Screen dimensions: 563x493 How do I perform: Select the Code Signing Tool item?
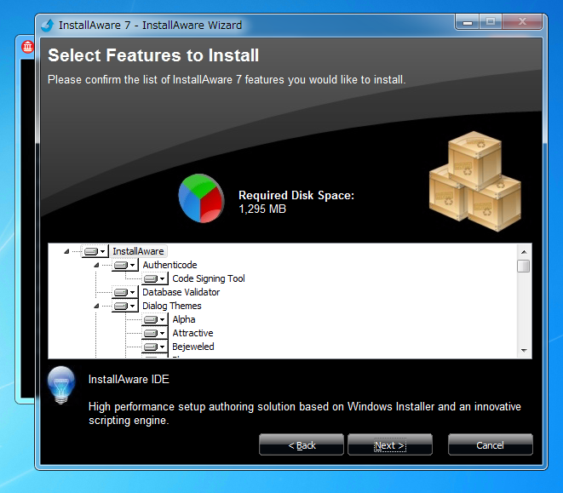pos(209,278)
